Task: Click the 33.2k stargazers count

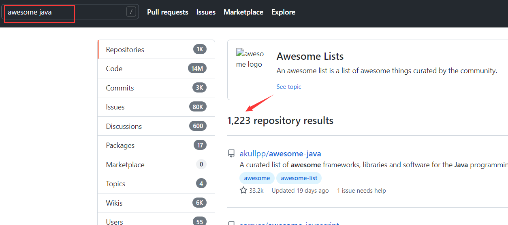Action: [x=256, y=190]
